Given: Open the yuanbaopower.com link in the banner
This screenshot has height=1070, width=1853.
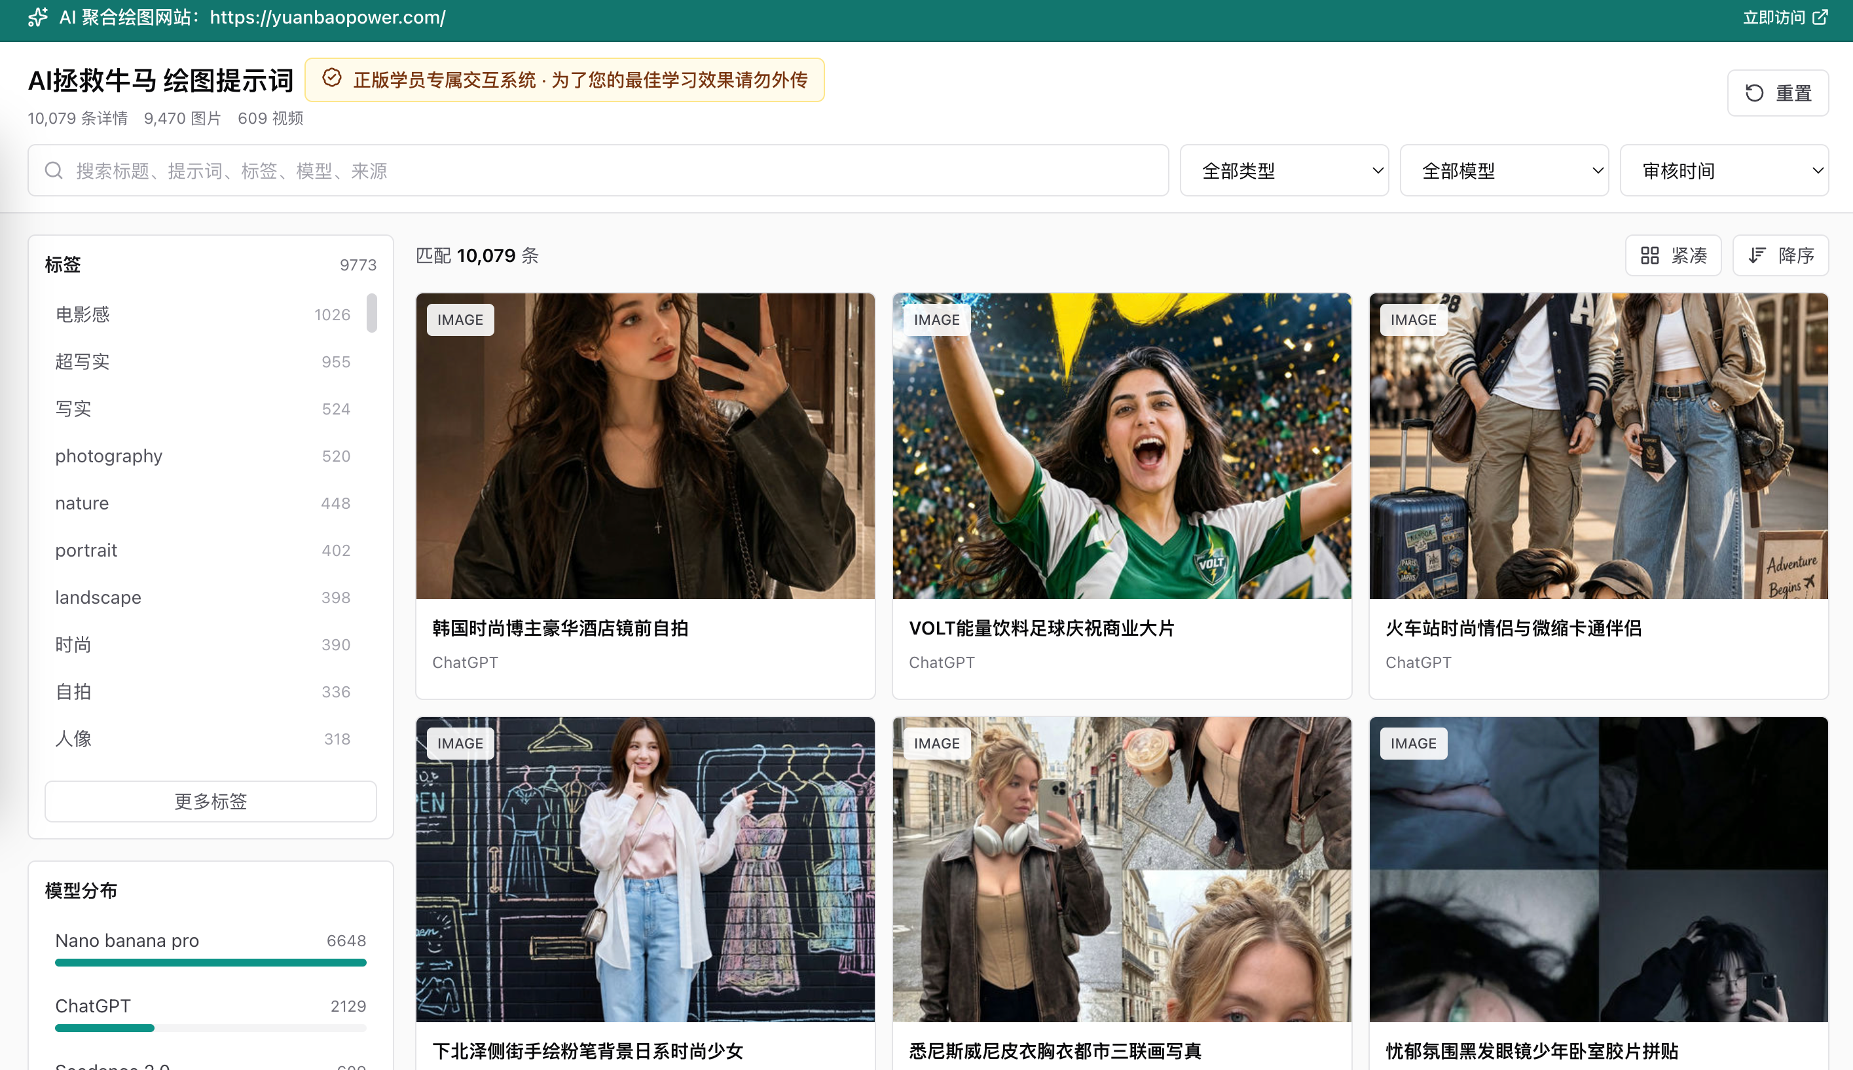Looking at the screenshot, I should pyautogui.click(x=327, y=17).
